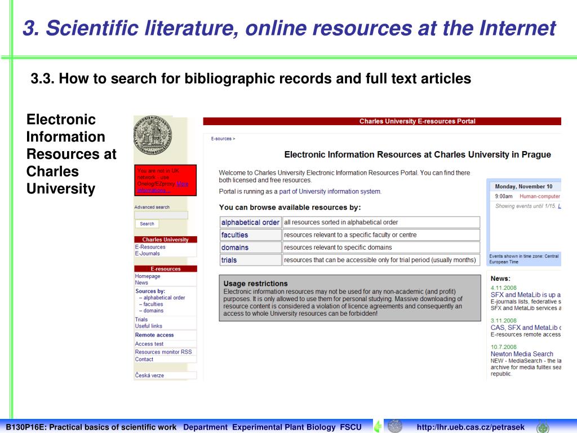Screen dimensions: 577x433
Task: Switch to Česká verze language
Action: click(149, 375)
